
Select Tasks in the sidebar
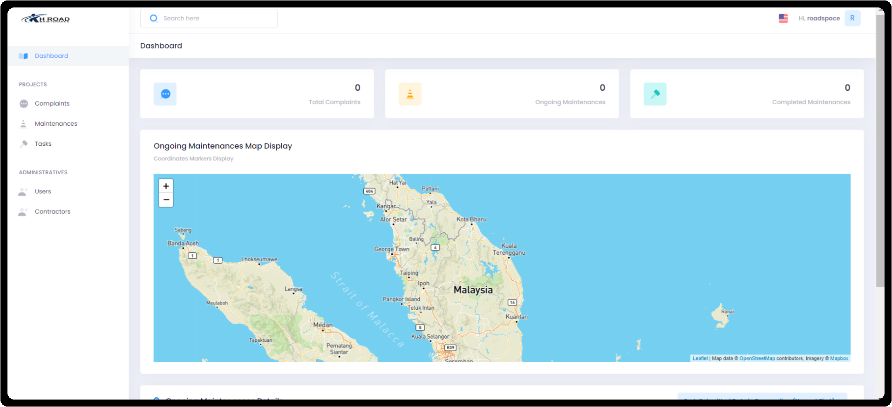click(x=43, y=144)
